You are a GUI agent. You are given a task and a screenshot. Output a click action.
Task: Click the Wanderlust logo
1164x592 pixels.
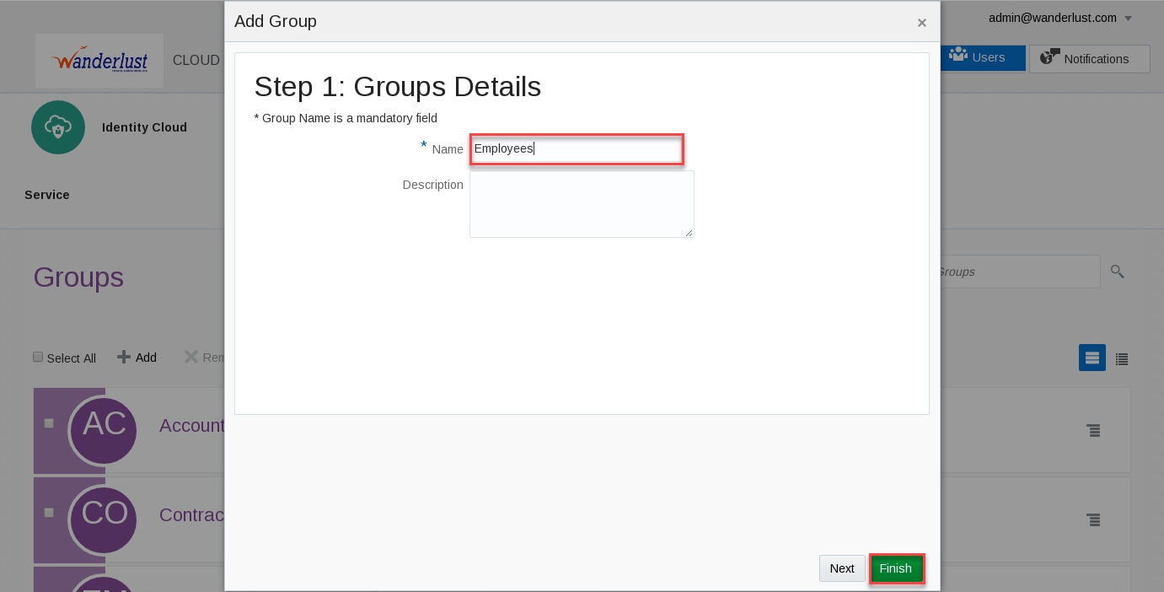pos(99,61)
